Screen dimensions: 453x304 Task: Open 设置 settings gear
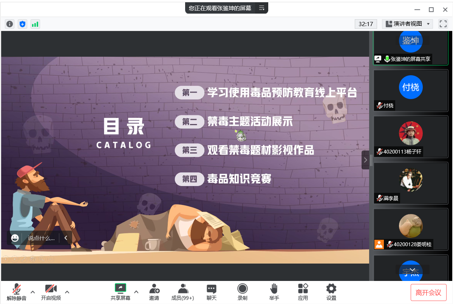[x=331, y=292]
